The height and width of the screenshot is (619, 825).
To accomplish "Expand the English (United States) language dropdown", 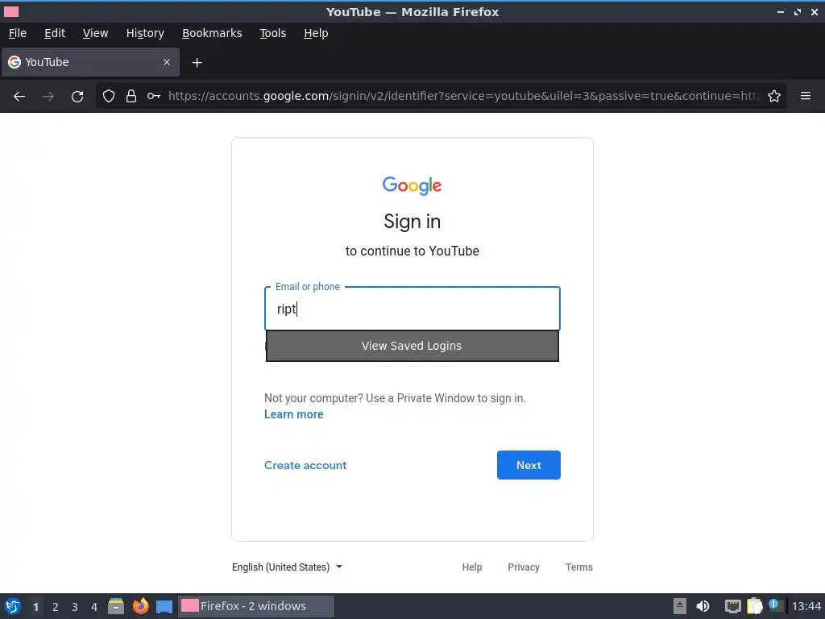I will coord(288,567).
